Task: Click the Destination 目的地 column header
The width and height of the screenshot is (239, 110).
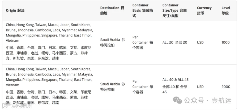Action: (x=112, y=11)
